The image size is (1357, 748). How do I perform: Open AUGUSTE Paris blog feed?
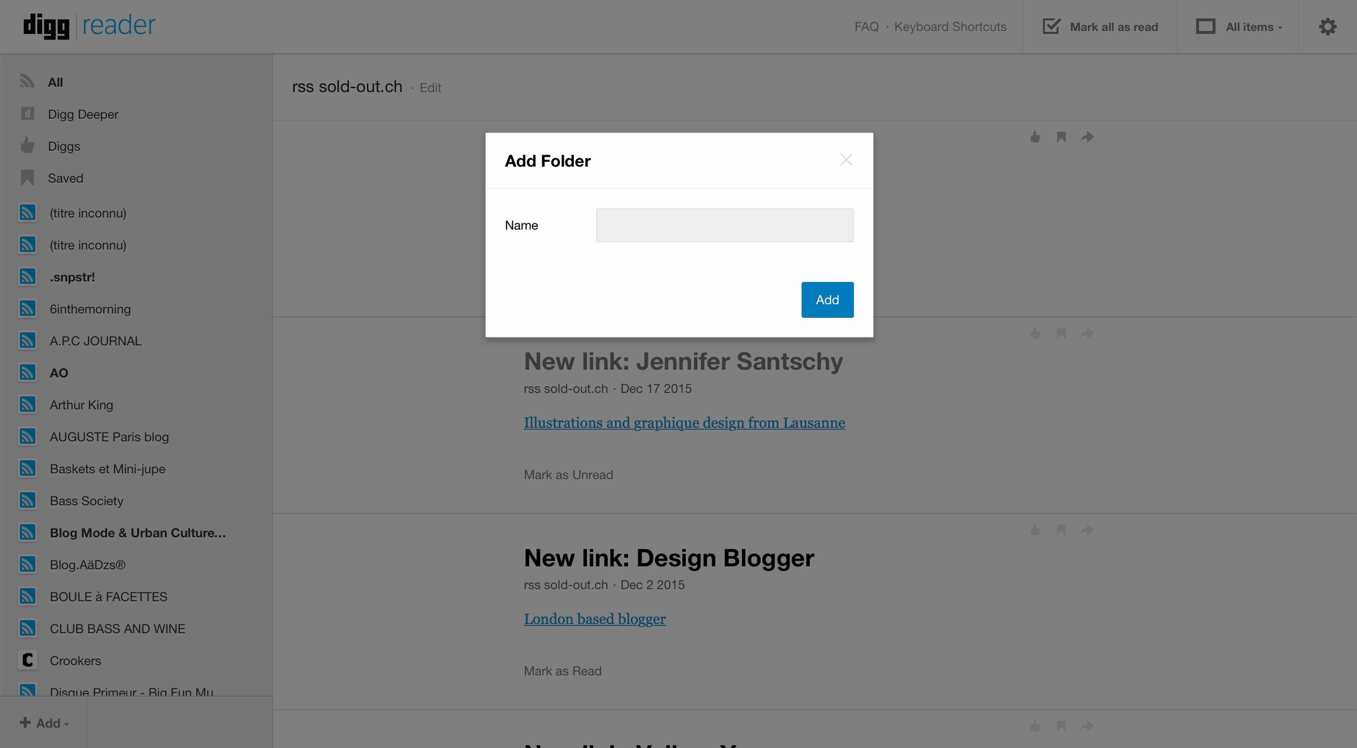click(x=109, y=437)
